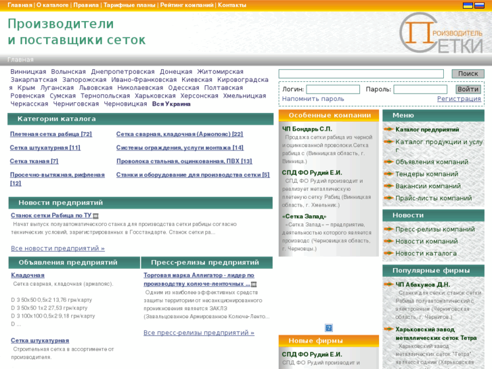
Task: Click icon next to Станок сетки Рабица news
Action: 95,216
